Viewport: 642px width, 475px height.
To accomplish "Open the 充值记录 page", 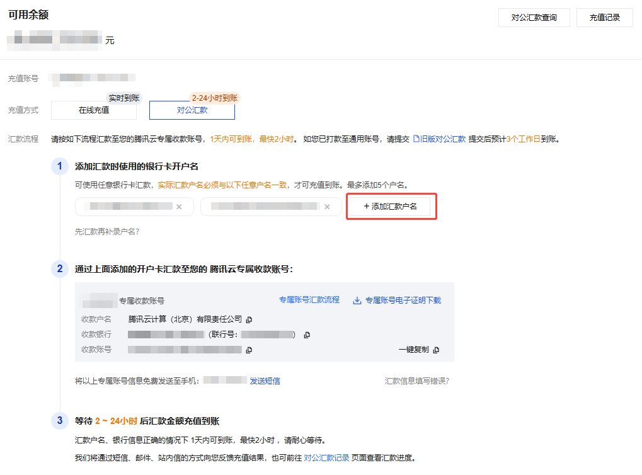I will point(604,18).
